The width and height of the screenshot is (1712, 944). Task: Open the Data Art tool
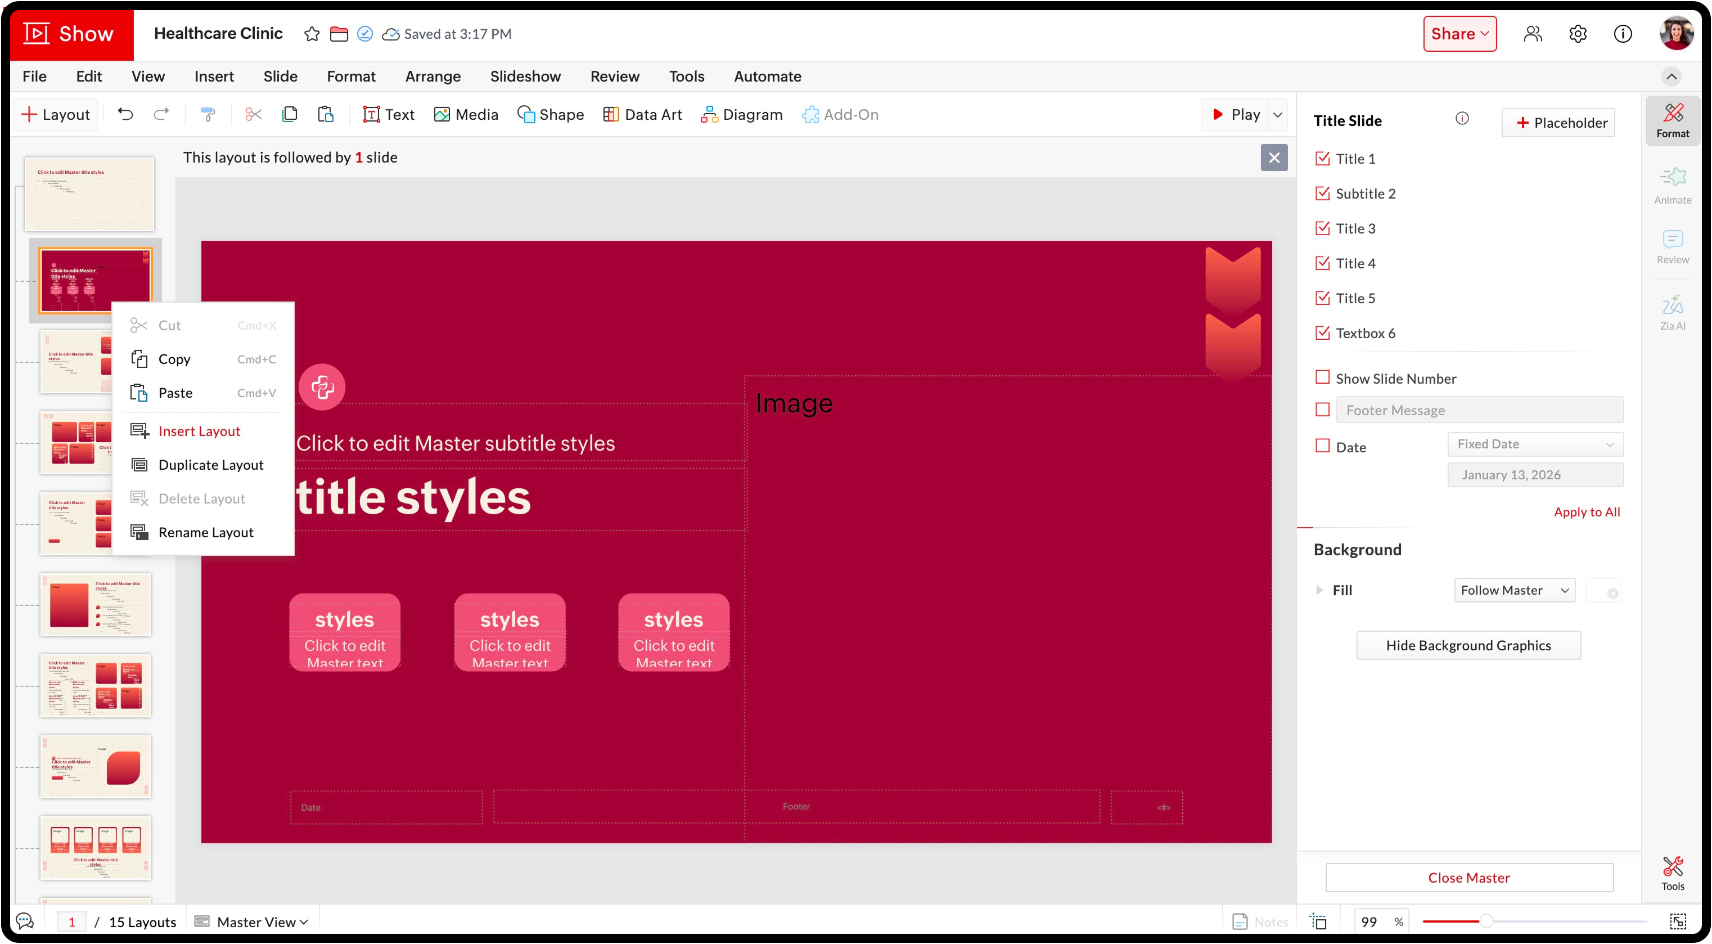coord(642,114)
